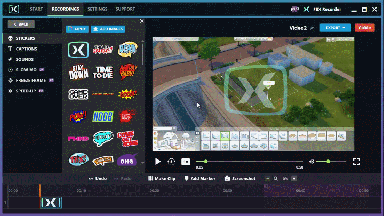Screen dimensions: 384x216
Task: Select the STAY DOWN sticker
Action: 78,72
